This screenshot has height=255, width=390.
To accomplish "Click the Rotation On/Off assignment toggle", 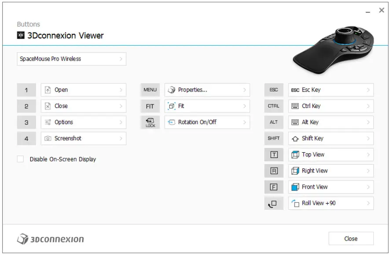I will (x=245, y=122).
